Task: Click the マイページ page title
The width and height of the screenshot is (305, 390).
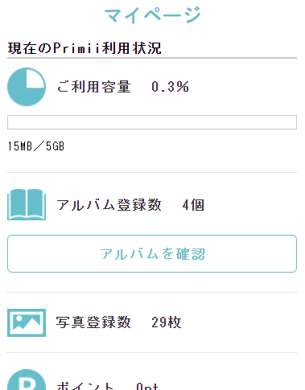Action: click(153, 15)
